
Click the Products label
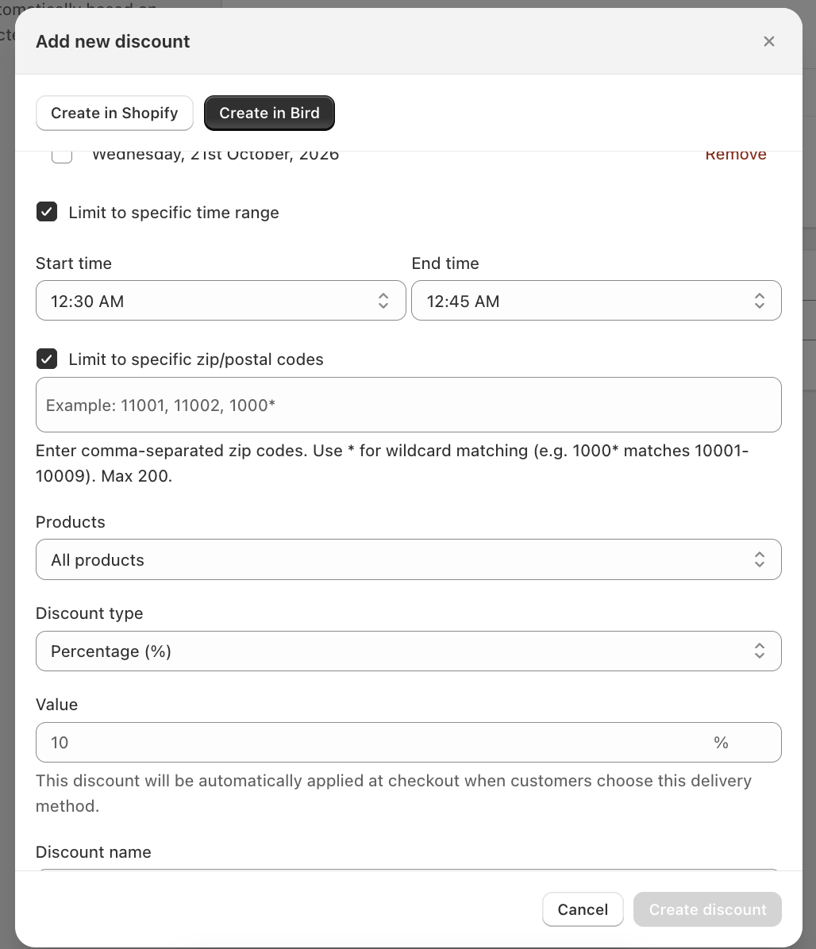70,521
